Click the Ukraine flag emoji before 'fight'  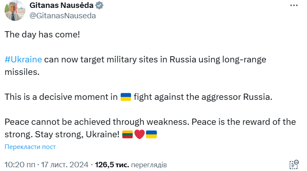click(126, 97)
